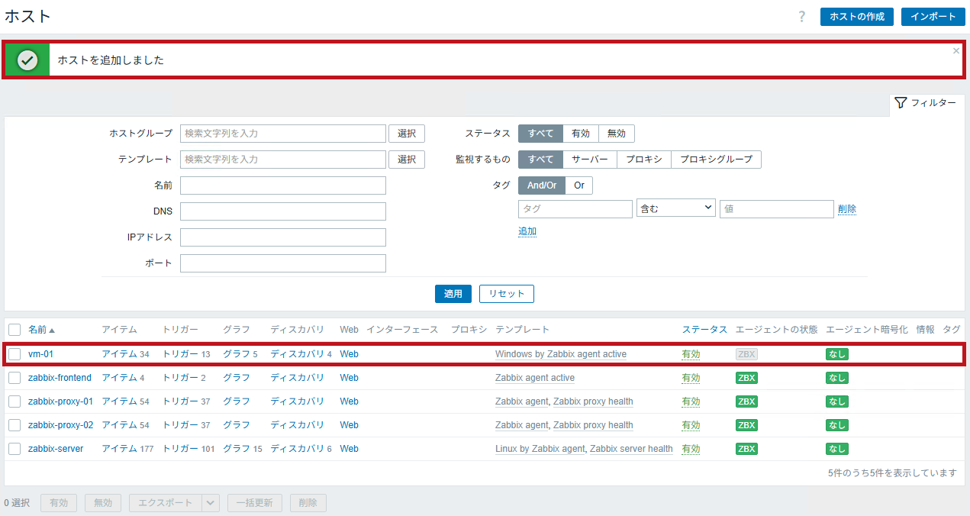This screenshot has height=516, width=970.
Task: Dismiss the host added success message
Action: click(956, 51)
